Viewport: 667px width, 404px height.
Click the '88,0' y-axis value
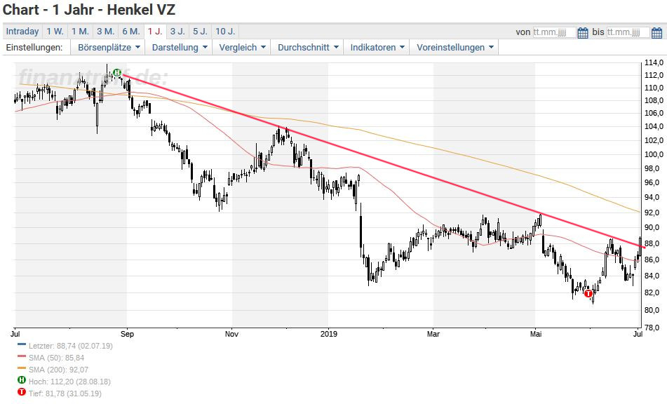tap(654, 243)
